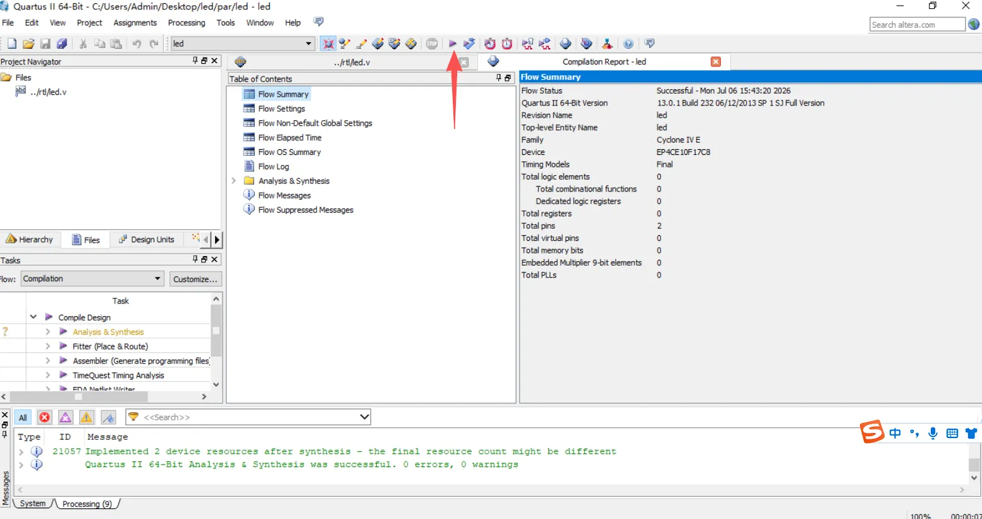Click the web globe next to search box

[x=974, y=24]
